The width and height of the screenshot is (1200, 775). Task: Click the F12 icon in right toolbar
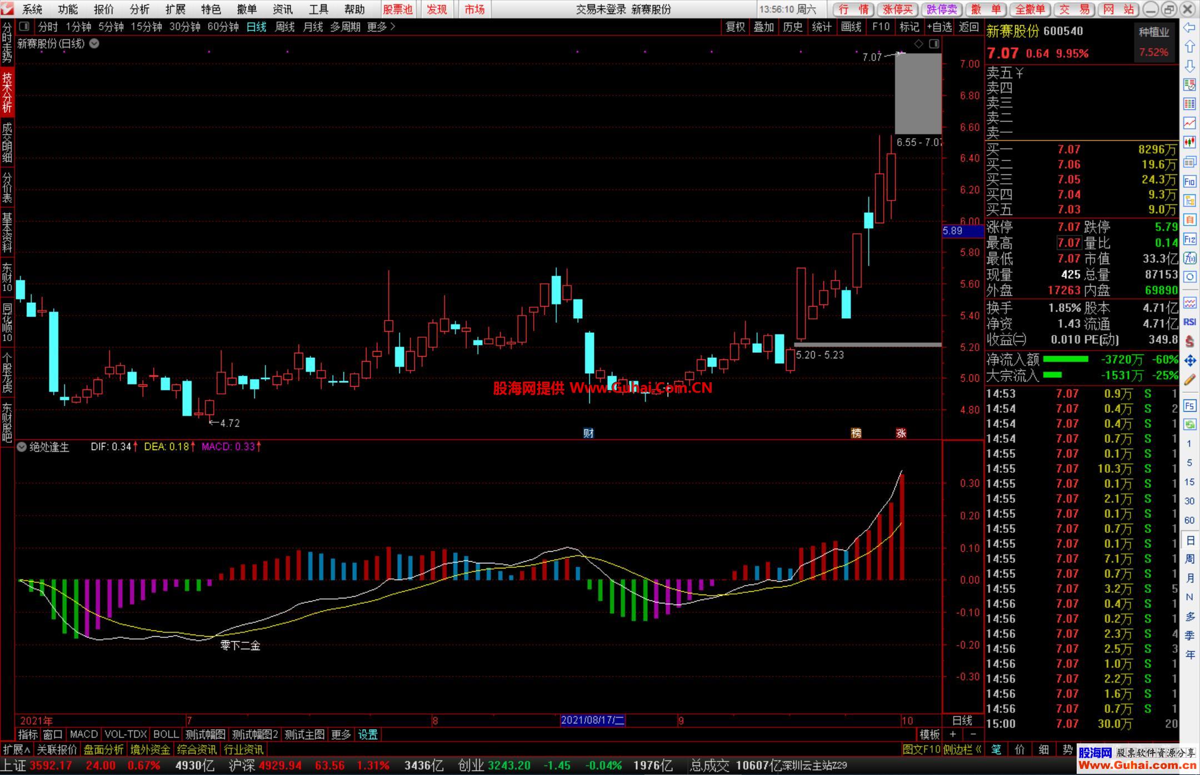pyautogui.click(x=1189, y=239)
